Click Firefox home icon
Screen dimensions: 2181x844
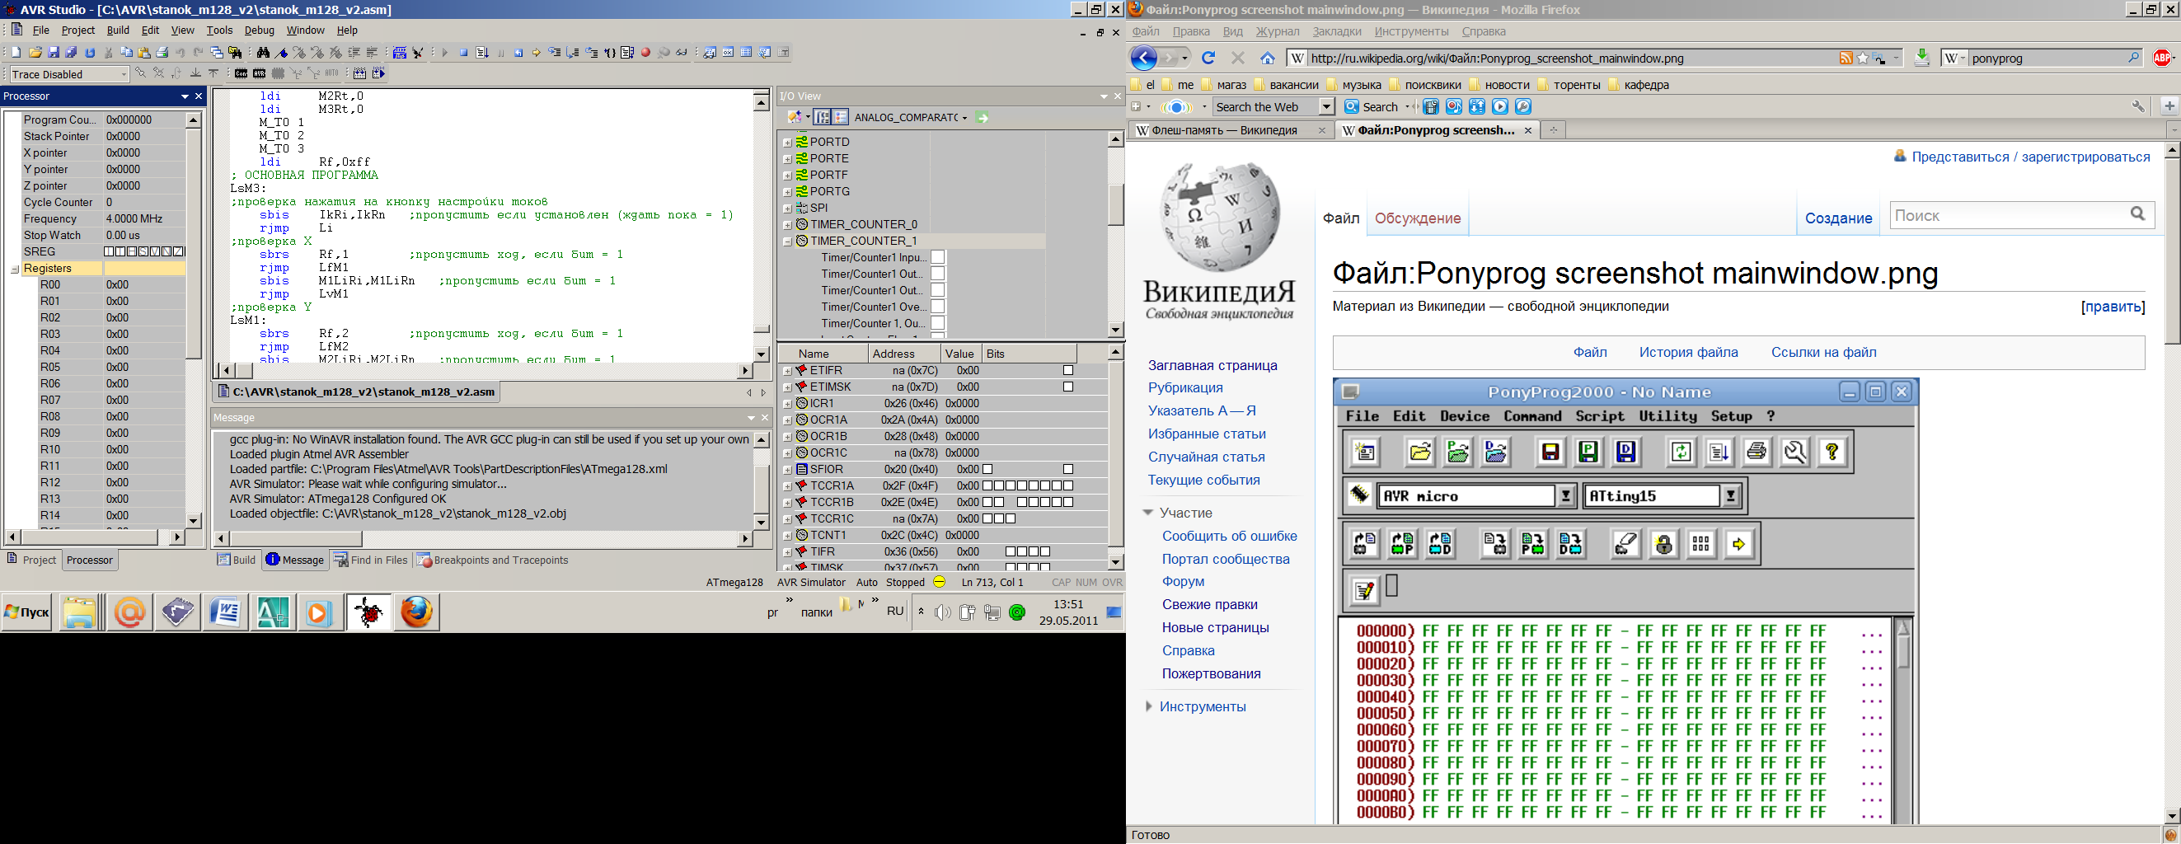tap(1268, 58)
